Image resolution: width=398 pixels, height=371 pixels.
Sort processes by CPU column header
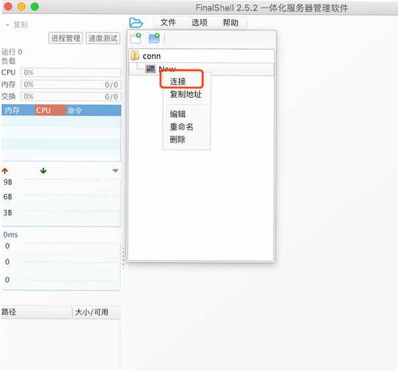click(50, 110)
